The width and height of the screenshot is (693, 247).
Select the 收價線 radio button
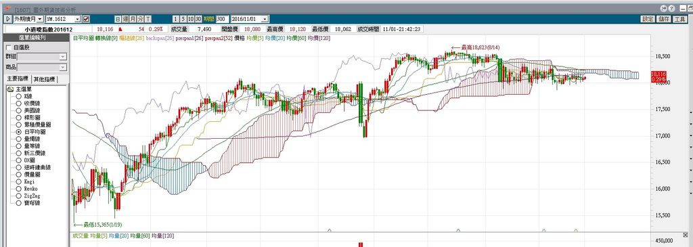point(18,104)
